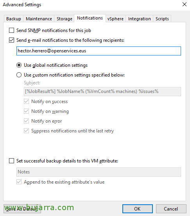Click the Notifications tab
190x216 pixels.
[90, 18]
